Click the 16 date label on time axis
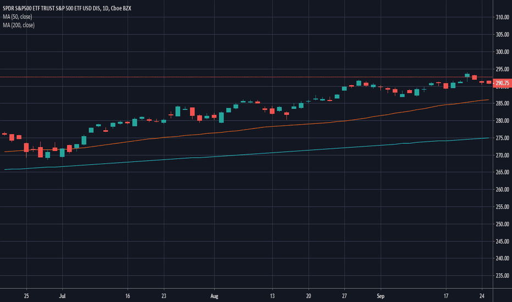Viewport: 512px width, 302px height. point(127,296)
